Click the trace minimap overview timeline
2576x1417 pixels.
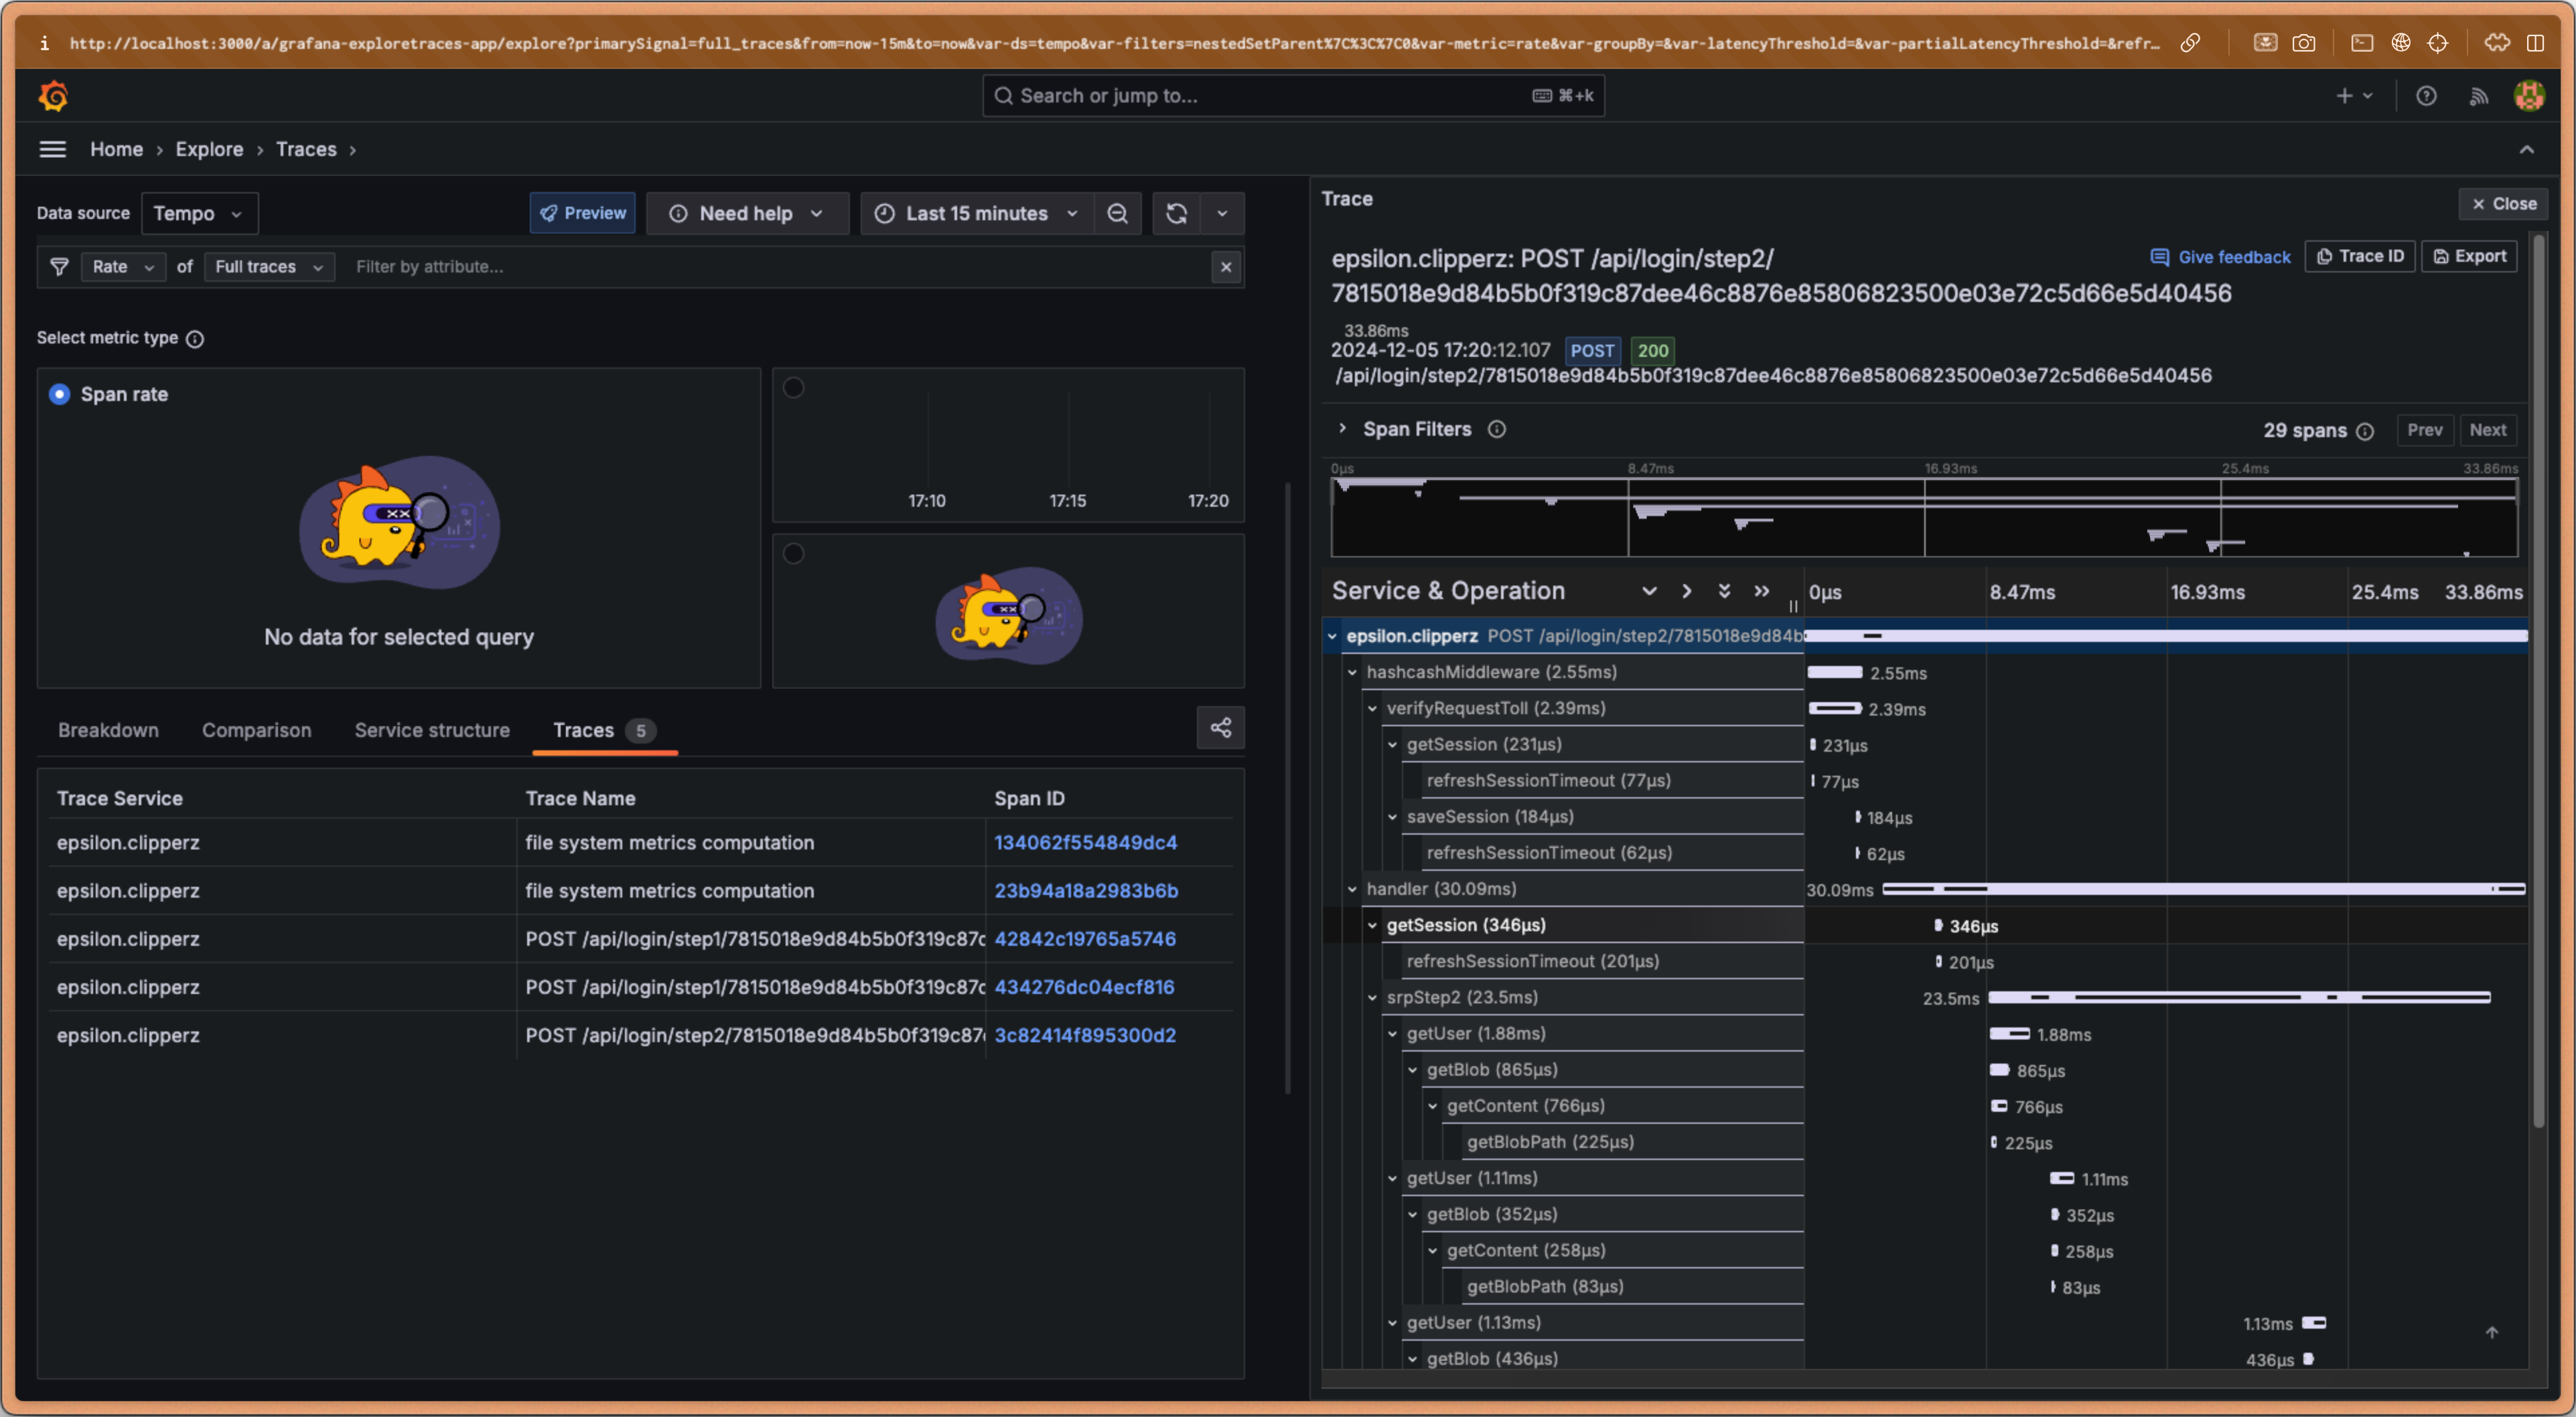tap(1924, 517)
